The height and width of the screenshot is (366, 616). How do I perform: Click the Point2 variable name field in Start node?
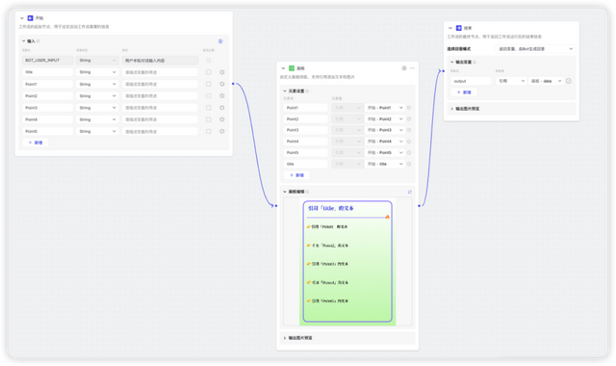pos(47,96)
